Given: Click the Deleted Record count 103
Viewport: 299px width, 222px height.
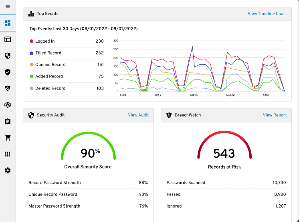Looking at the screenshot, I should click(x=100, y=88).
